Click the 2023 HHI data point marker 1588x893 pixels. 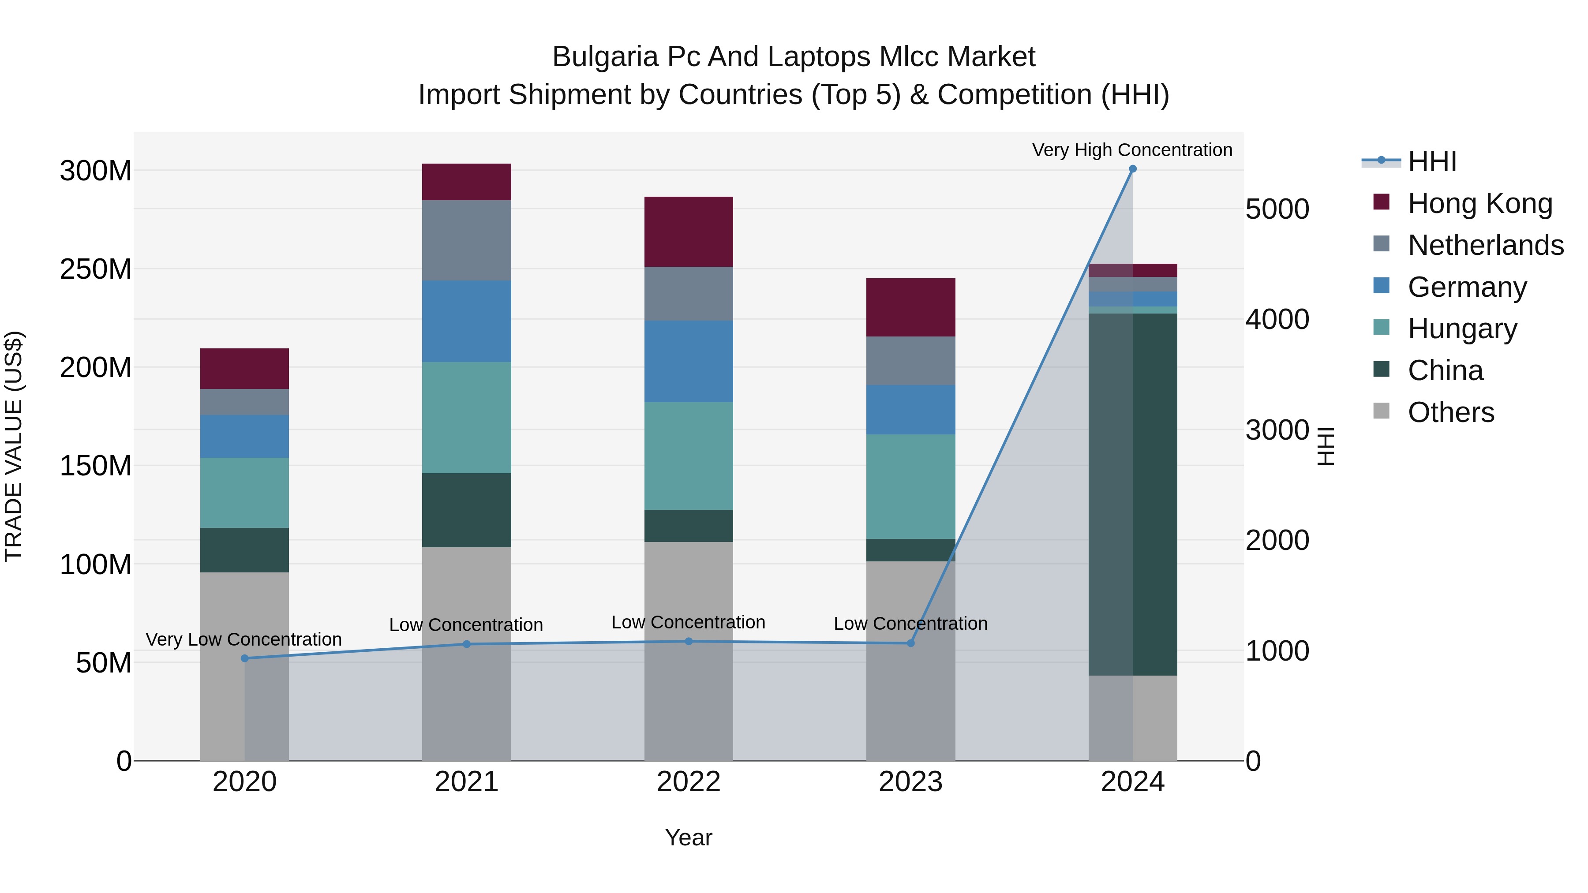(910, 643)
